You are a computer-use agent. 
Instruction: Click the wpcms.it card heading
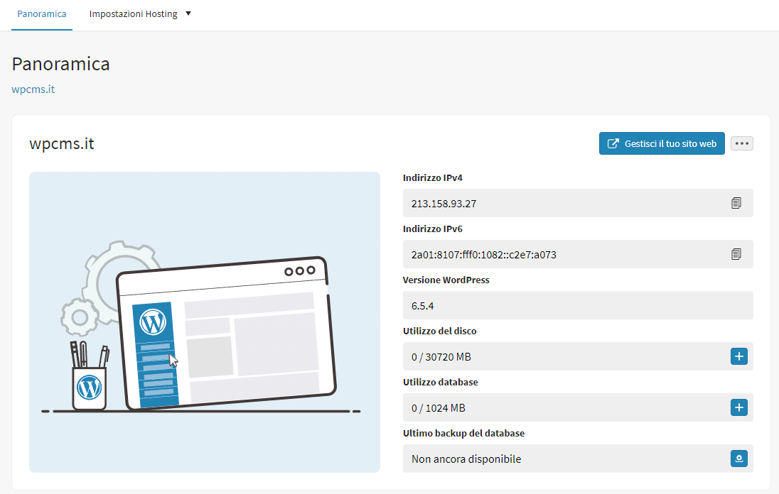pos(62,143)
